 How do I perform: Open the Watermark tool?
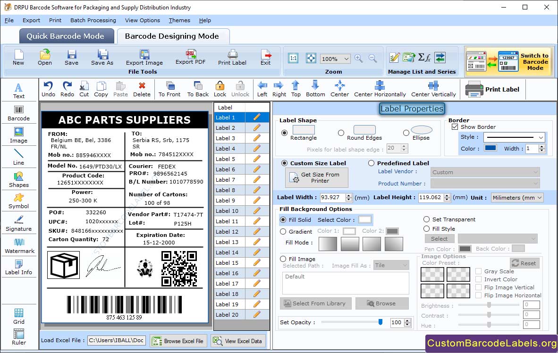coord(19,246)
